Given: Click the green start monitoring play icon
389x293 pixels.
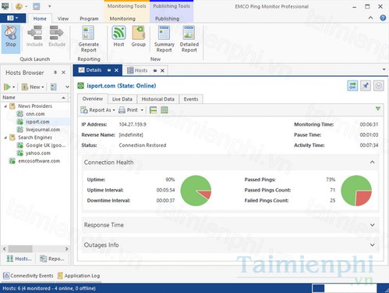Looking at the screenshot, I should pos(7,87).
